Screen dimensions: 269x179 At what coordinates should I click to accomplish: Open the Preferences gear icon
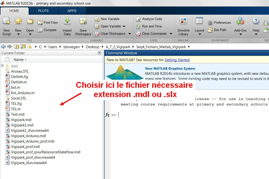(x=210, y=23)
